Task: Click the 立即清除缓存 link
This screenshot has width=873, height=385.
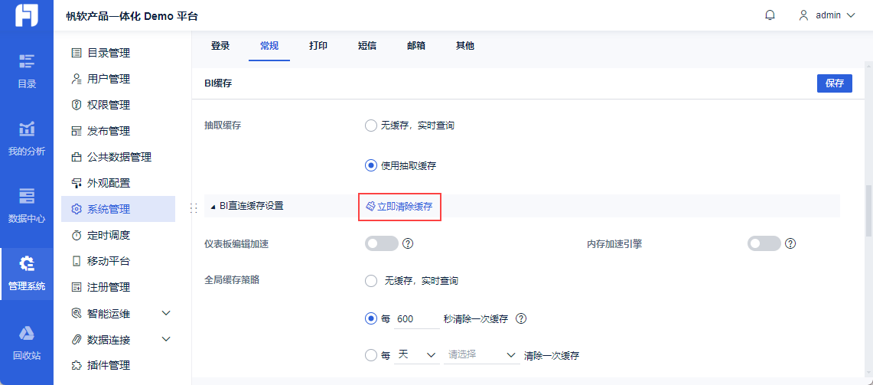Action: pos(399,207)
